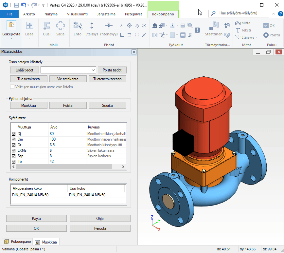This screenshot has height=253, width=284.
Task: Toggle the Tb variable checkbox
Action: (x=14, y=162)
